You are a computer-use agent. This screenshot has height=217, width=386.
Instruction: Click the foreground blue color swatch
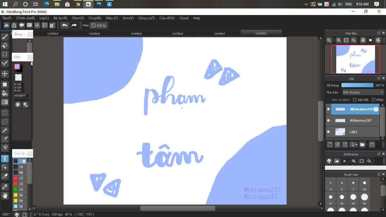[x=17, y=66]
